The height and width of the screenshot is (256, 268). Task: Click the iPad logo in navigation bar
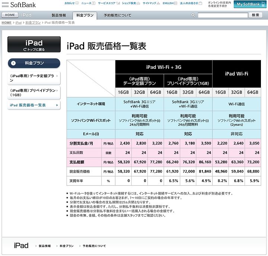tap(26, 15)
